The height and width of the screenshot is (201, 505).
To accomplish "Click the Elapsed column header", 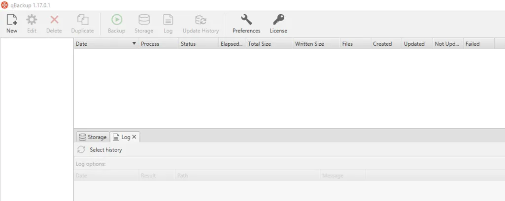I will pyautogui.click(x=232, y=44).
